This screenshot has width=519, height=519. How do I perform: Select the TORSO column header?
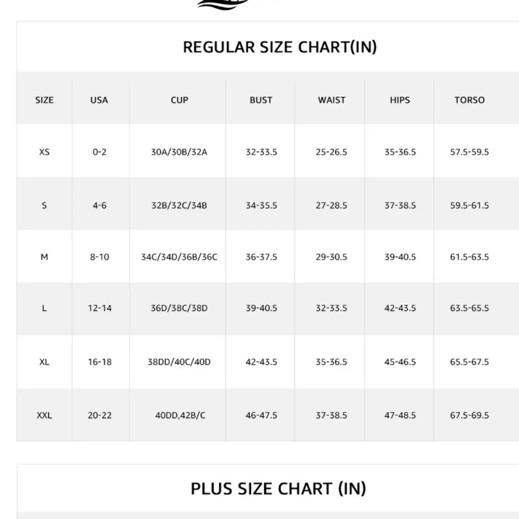pyautogui.click(x=470, y=100)
